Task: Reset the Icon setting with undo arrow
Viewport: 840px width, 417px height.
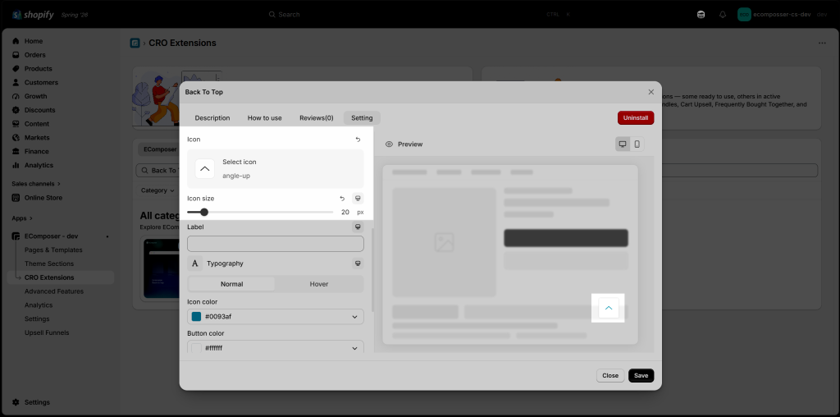Action: [358, 140]
